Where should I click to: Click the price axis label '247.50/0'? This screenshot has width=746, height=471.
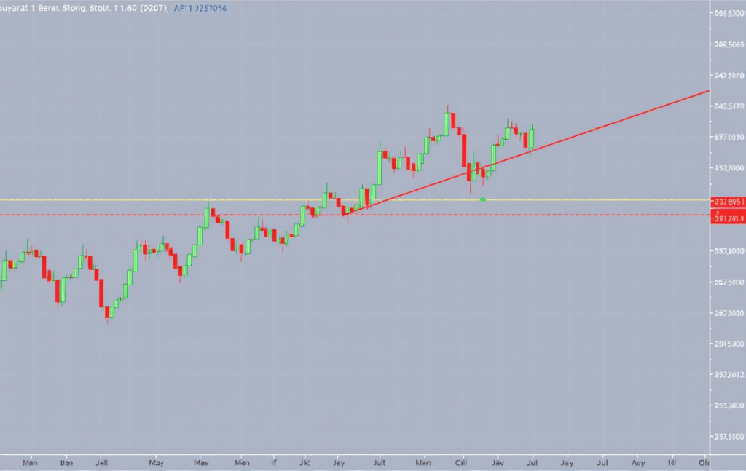point(729,76)
